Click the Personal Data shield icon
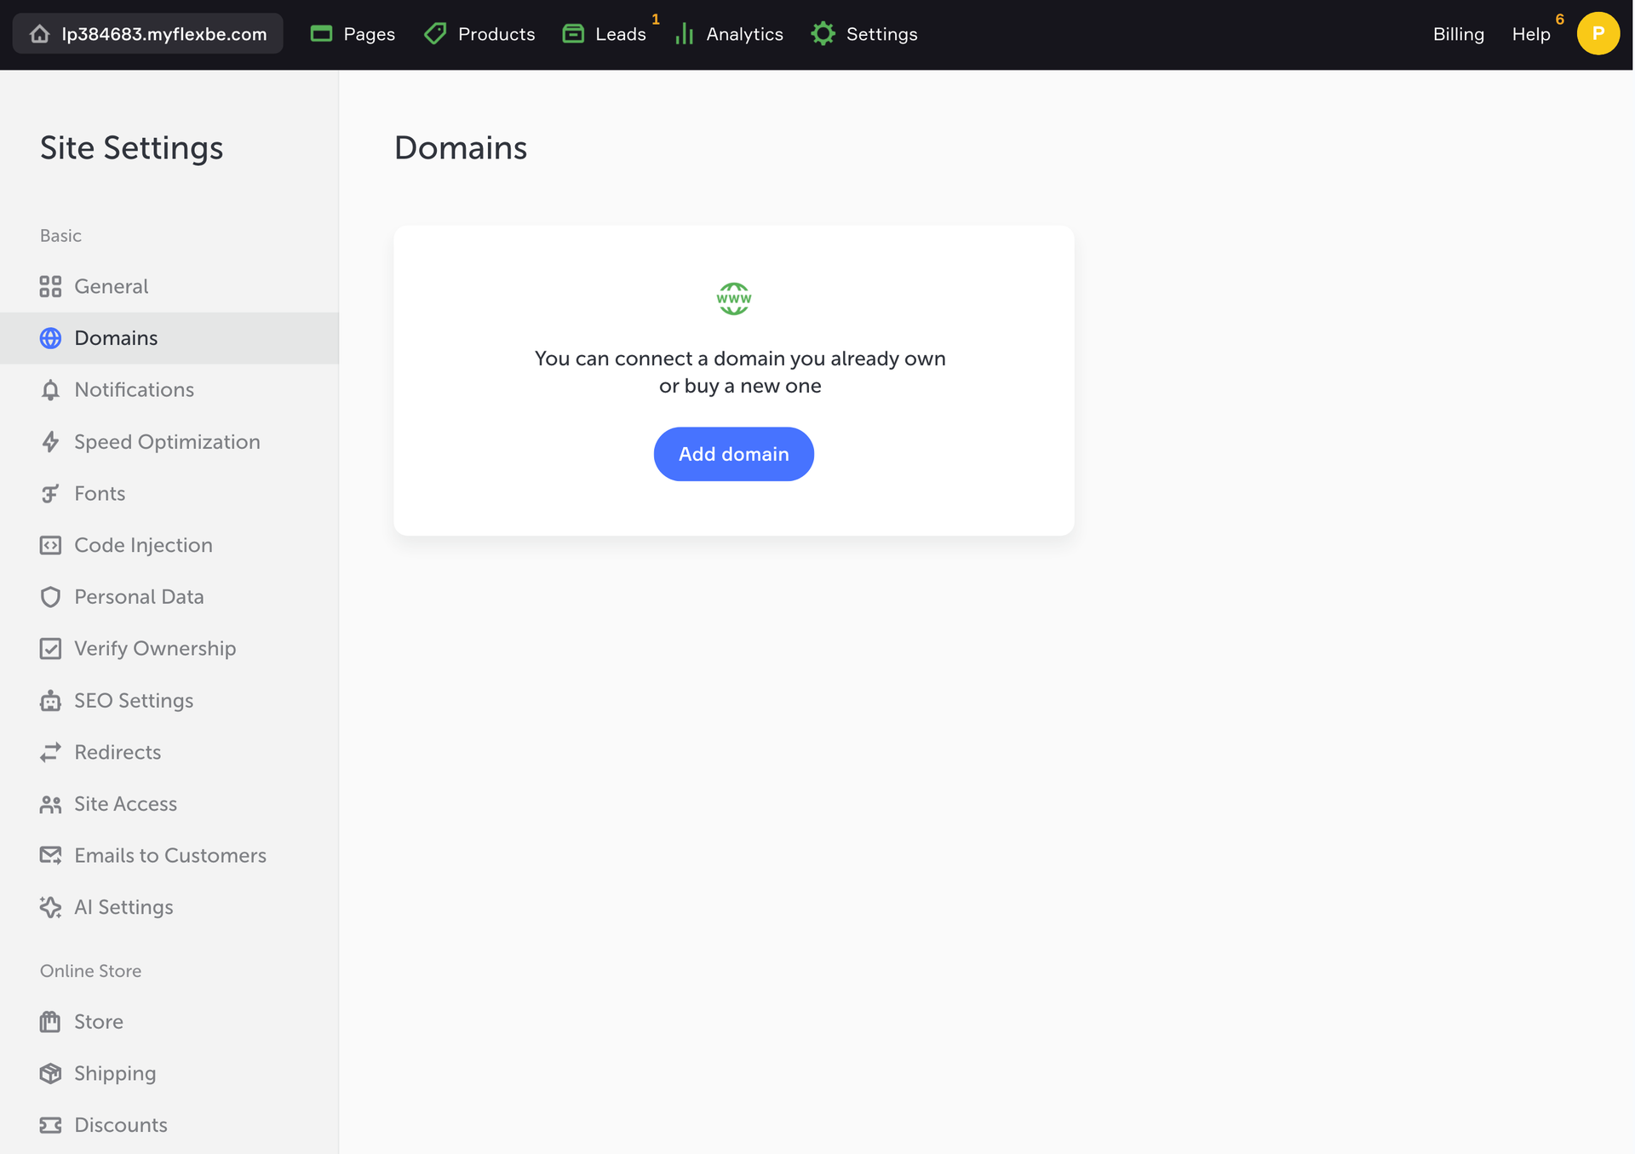Screen dimensions: 1635x1154 click(x=50, y=597)
